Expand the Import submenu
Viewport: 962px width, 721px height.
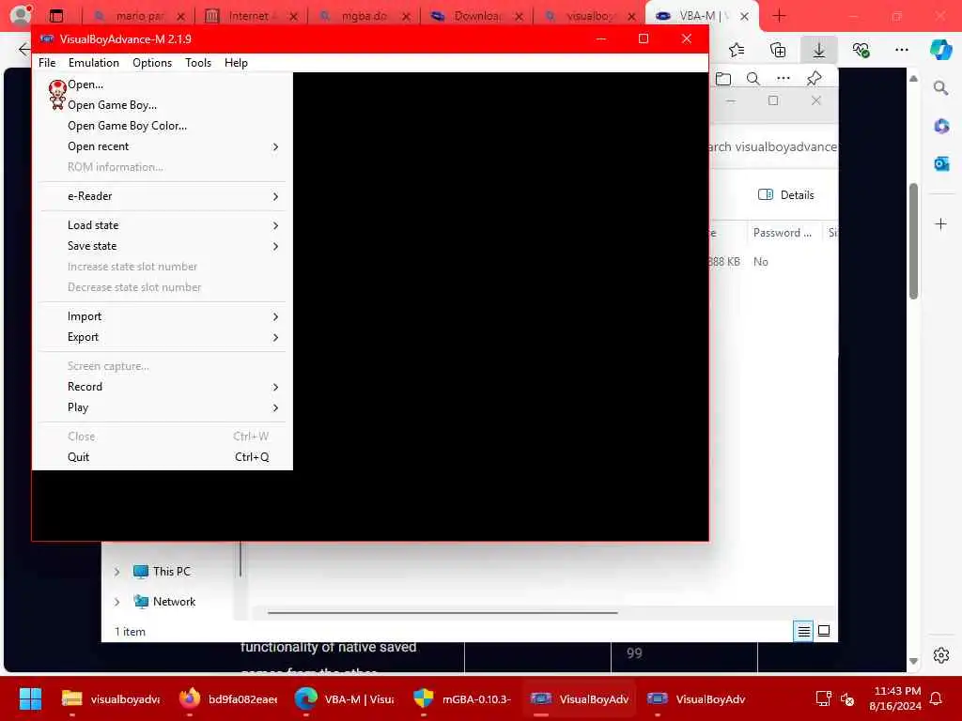(x=162, y=316)
